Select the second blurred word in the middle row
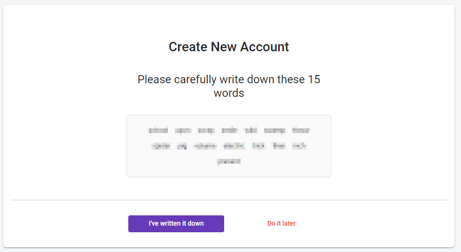Viewport: 461px width, 252px height. 182,146
